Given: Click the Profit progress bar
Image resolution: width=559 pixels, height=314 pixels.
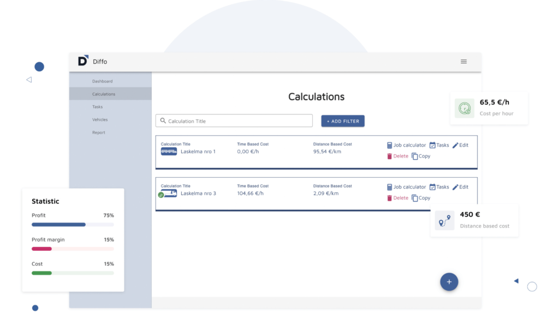Looking at the screenshot, I should click(73, 225).
